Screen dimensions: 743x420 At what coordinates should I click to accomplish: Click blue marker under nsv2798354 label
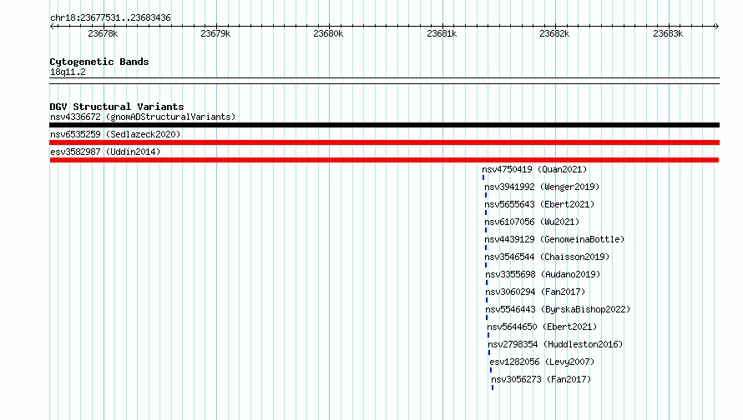(x=489, y=352)
